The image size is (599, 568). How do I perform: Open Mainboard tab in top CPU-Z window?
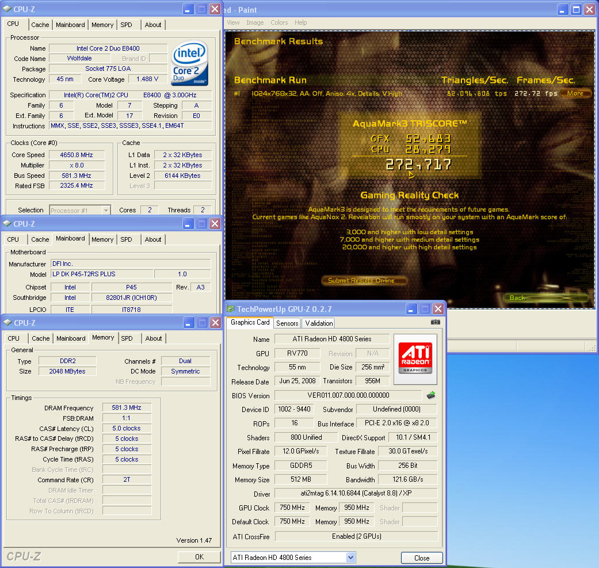pos(70,25)
